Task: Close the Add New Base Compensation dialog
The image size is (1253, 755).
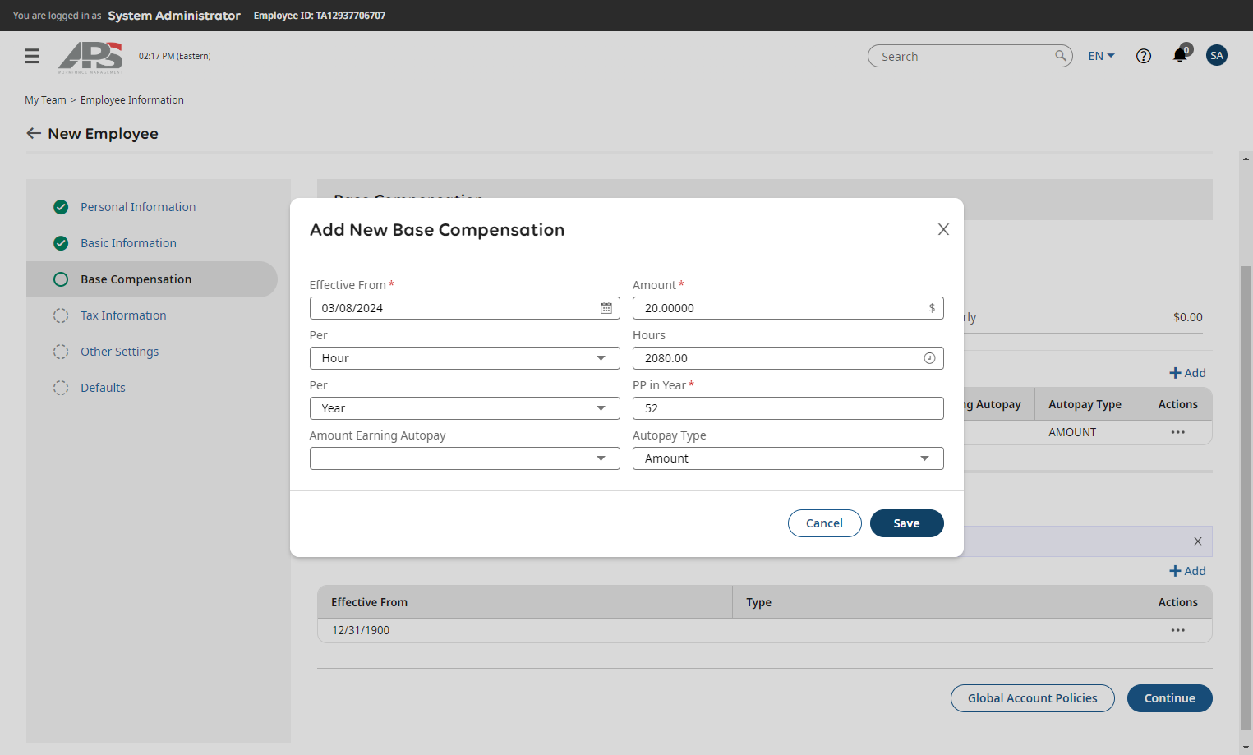Action: click(x=943, y=229)
